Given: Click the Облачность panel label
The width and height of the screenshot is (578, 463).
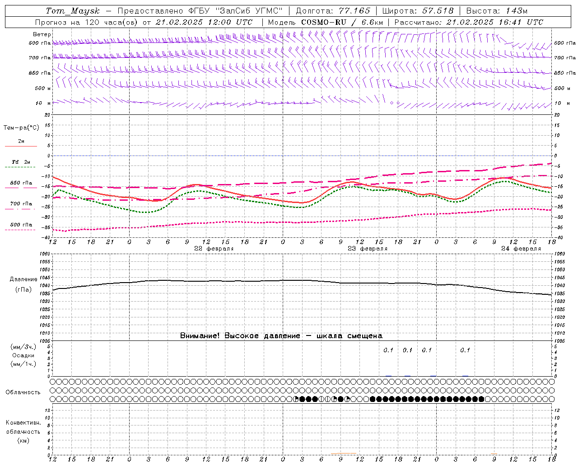Looking at the screenshot, I should click(23, 392).
